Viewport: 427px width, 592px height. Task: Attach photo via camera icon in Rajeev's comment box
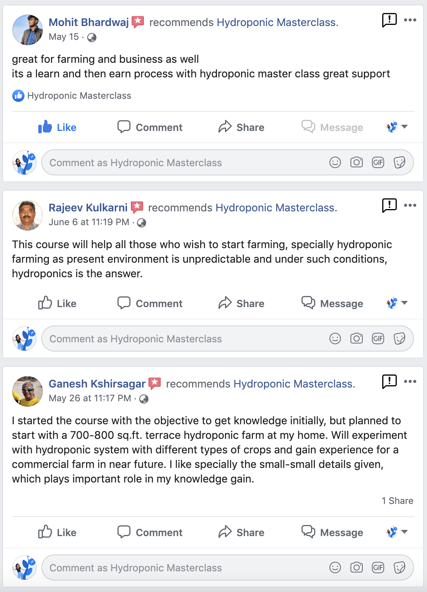(x=357, y=339)
